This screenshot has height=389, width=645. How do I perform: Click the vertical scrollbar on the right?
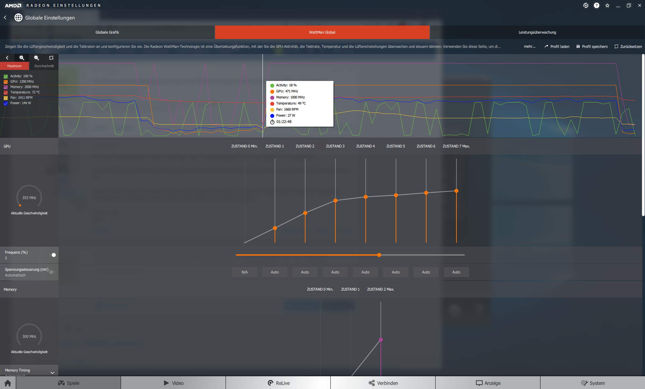pos(643,134)
